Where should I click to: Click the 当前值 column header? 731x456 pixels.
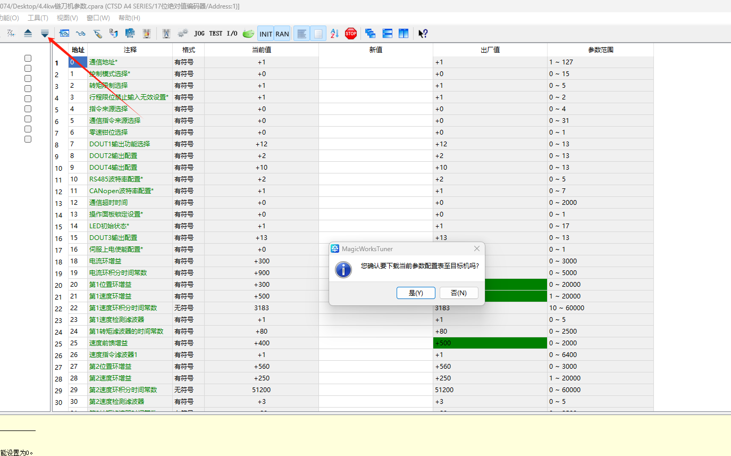pyautogui.click(x=262, y=49)
